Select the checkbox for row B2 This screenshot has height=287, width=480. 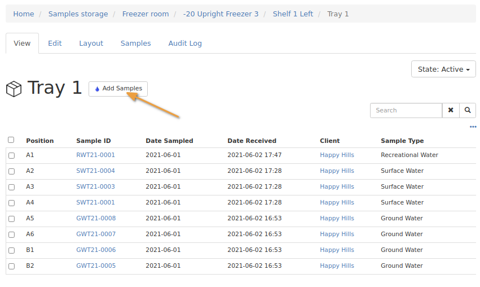pyautogui.click(x=11, y=266)
